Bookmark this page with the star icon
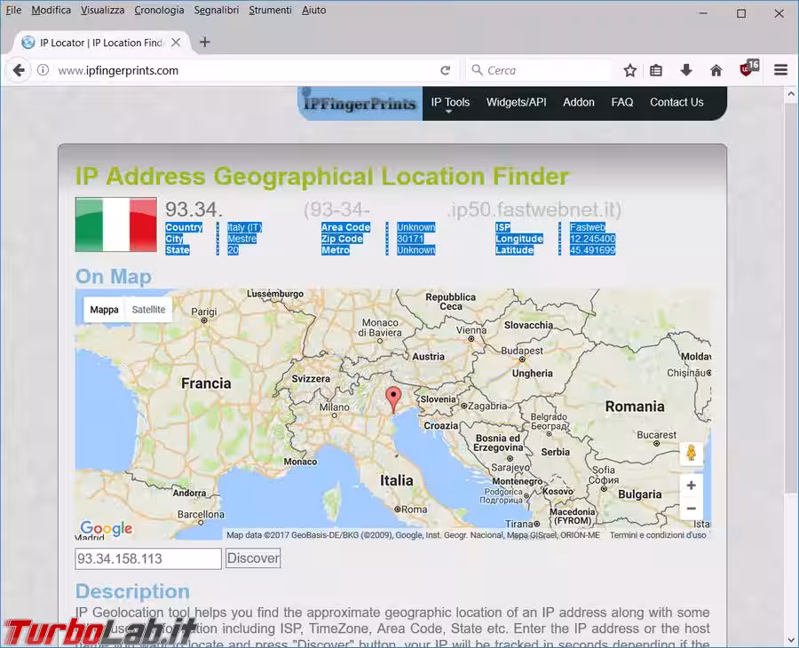Viewport: 799px width, 648px height. coord(630,70)
